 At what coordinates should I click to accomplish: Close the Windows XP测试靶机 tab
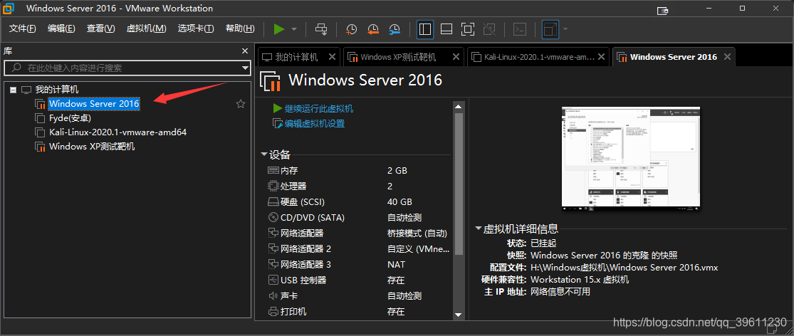point(456,57)
